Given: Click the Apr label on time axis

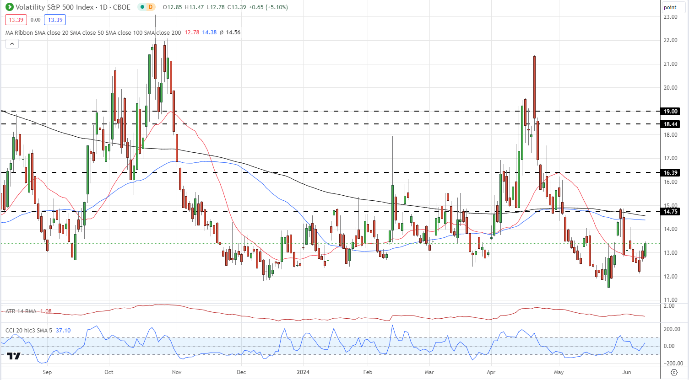Looking at the screenshot, I should click(x=491, y=372).
